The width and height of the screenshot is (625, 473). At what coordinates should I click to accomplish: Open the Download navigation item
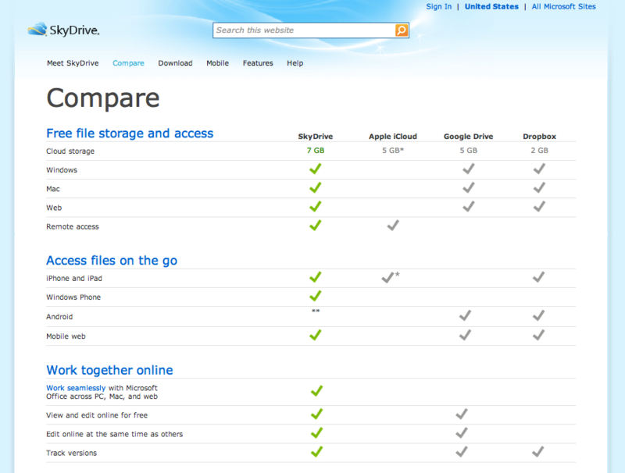[x=175, y=63]
